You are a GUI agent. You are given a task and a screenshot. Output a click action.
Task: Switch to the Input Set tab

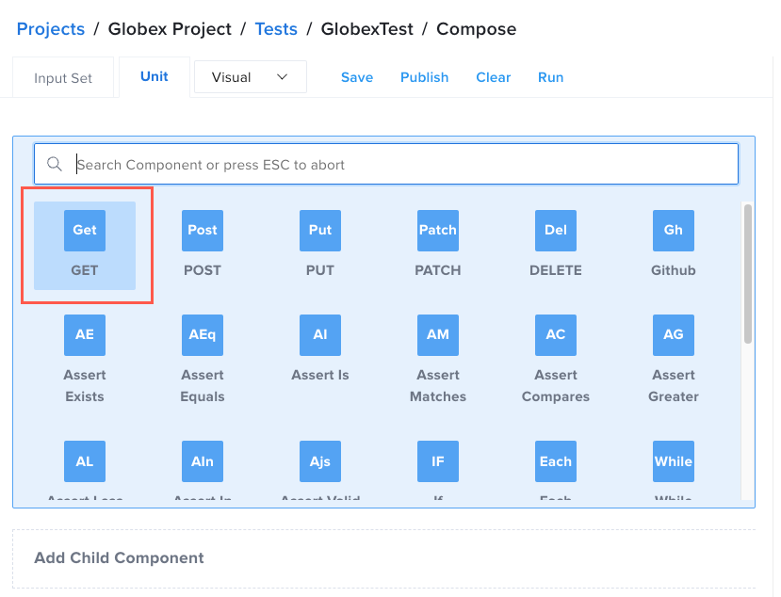point(63,77)
